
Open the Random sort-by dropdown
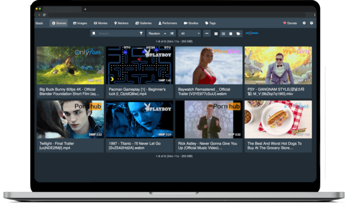(154, 33)
